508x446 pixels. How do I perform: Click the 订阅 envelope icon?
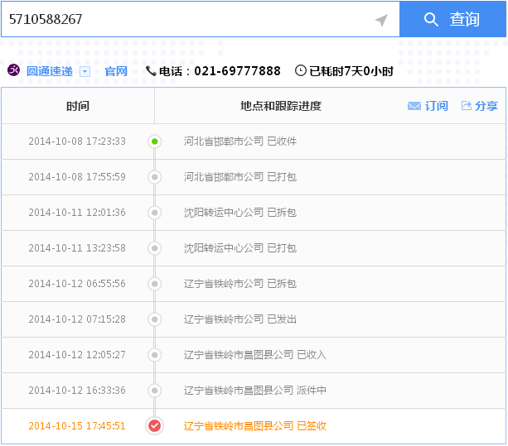tap(414, 106)
